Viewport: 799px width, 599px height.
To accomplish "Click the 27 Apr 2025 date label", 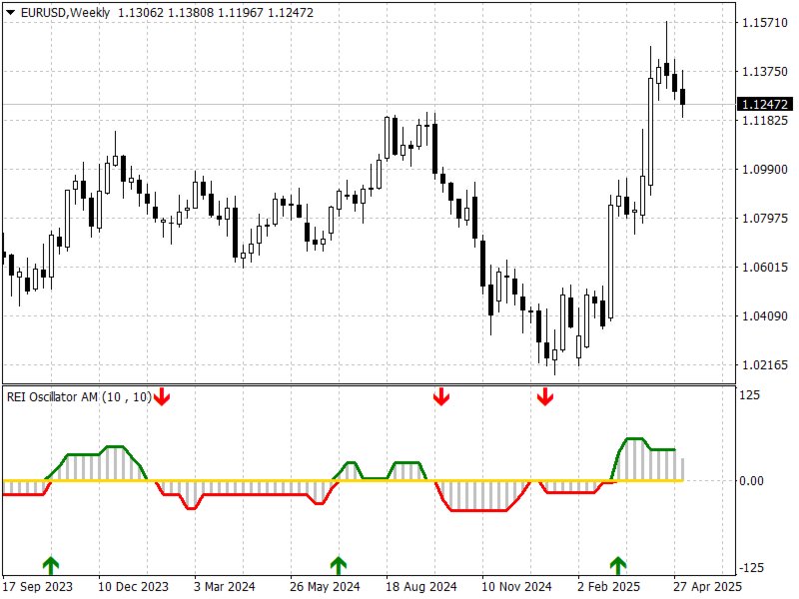I will pyautogui.click(x=707, y=587).
